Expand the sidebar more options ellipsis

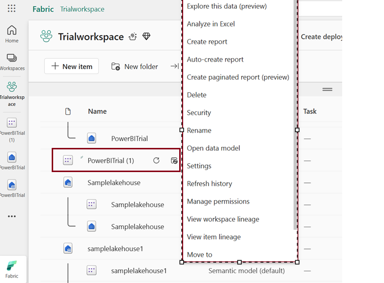pos(12,216)
